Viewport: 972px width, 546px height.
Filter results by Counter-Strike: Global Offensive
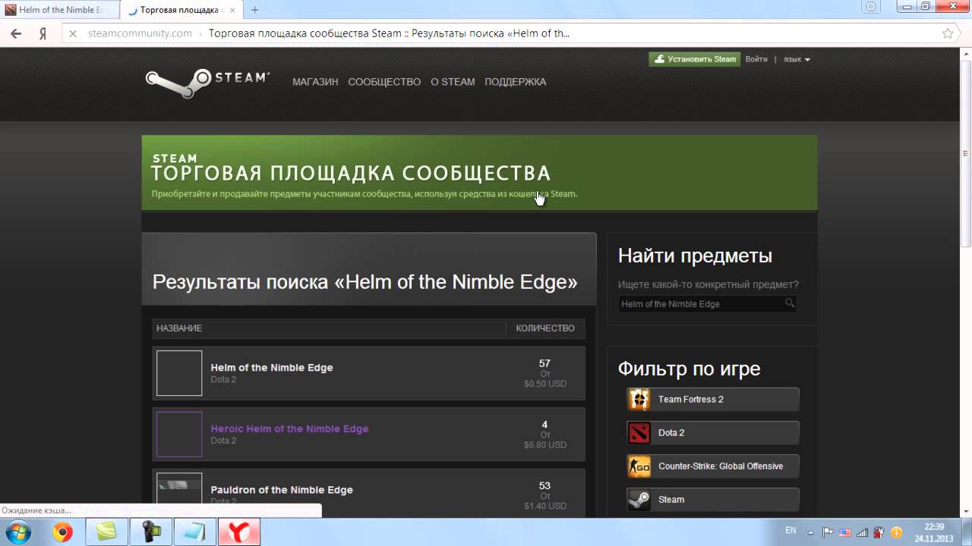click(x=713, y=466)
